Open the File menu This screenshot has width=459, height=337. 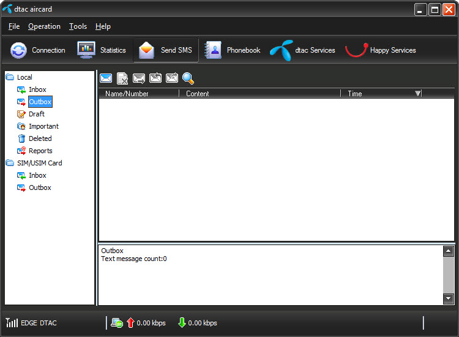pyautogui.click(x=13, y=26)
